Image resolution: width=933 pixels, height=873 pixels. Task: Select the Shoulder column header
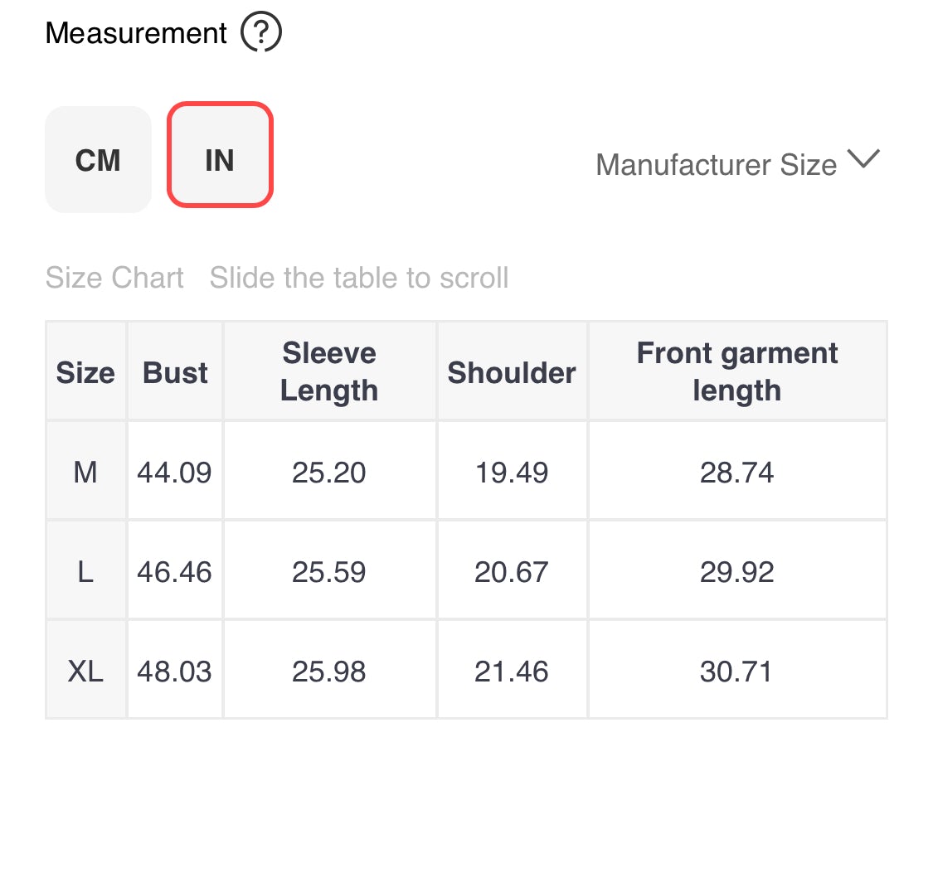[x=512, y=371]
